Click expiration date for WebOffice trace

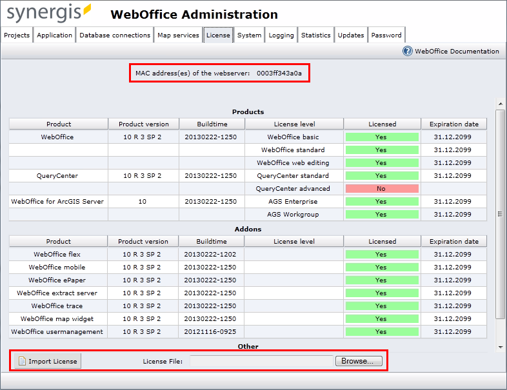coord(453,306)
